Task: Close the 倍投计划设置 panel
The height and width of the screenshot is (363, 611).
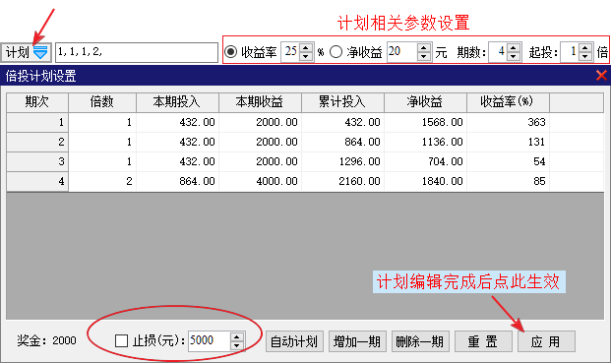Action: pyautogui.click(x=601, y=75)
